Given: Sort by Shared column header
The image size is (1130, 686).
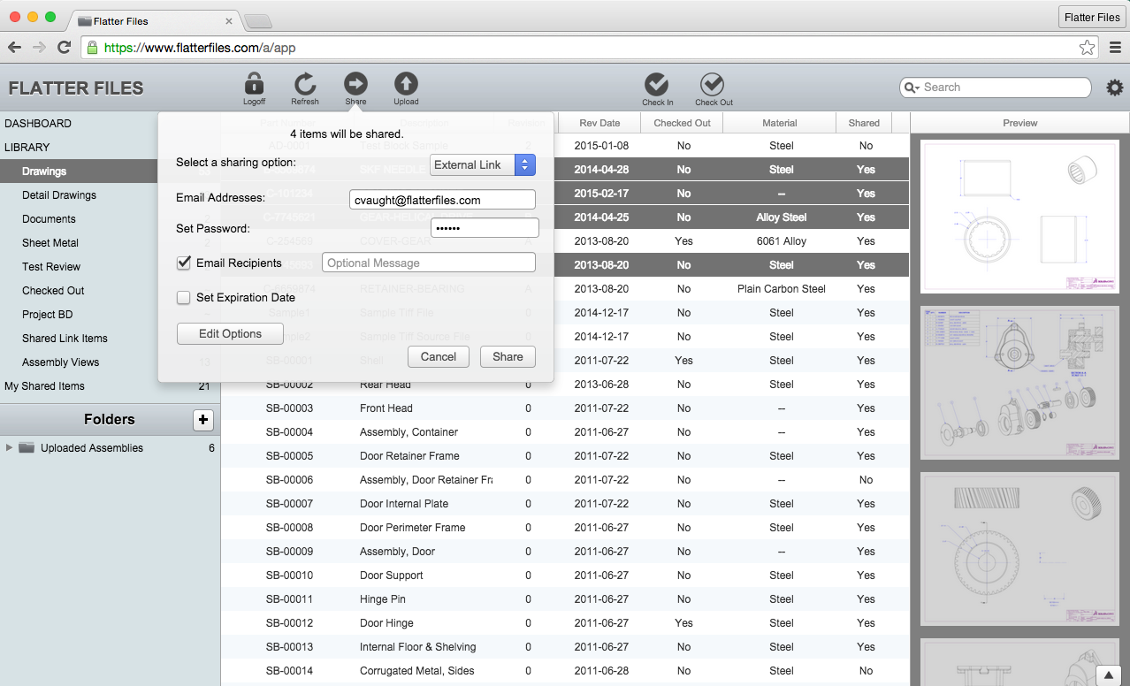Looking at the screenshot, I should pyautogui.click(x=864, y=123).
